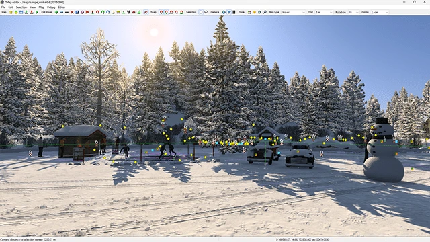Click the camera distance status bar text
The width and height of the screenshot is (430, 242).
(28, 239)
